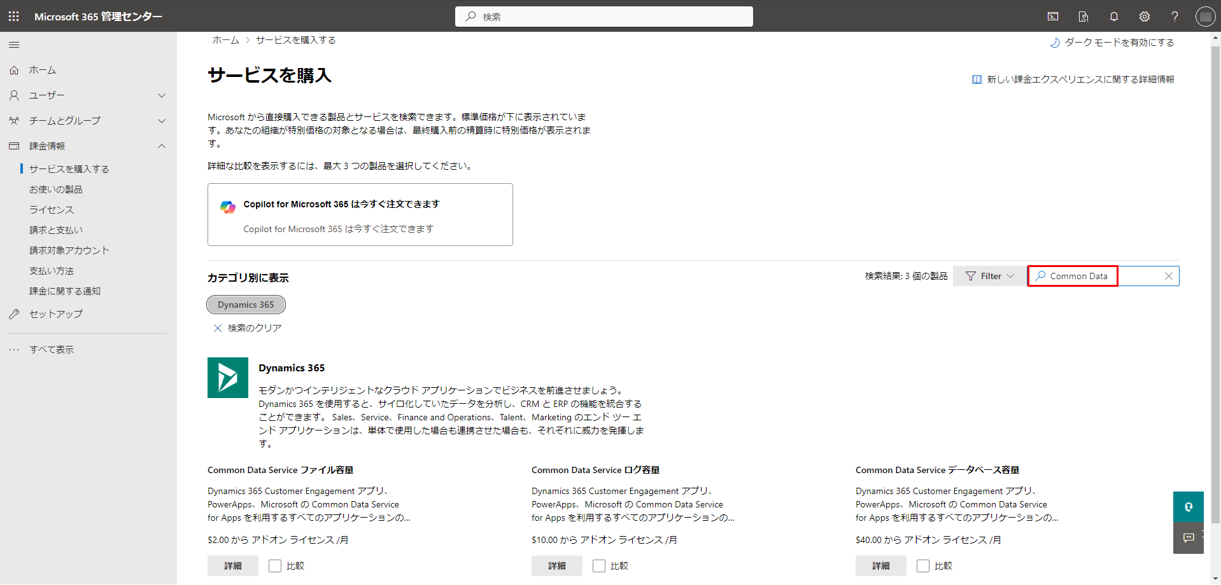1221x585 pixels.
Task: Expand the チームとグループ chevron
Action: click(x=162, y=121)
